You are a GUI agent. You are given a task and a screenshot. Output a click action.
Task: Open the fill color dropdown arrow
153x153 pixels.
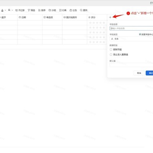12,10
